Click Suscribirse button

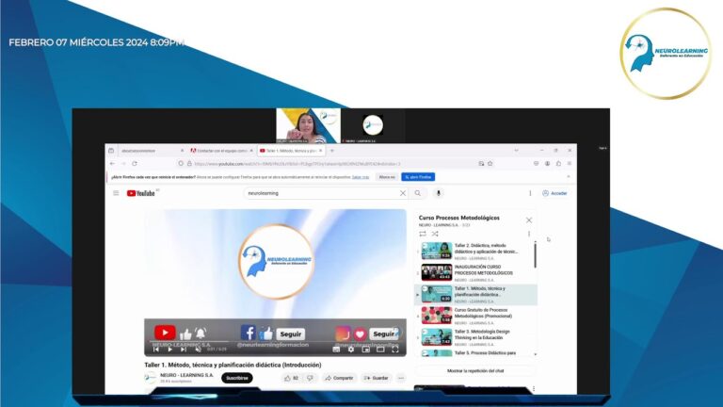point(237,378)
